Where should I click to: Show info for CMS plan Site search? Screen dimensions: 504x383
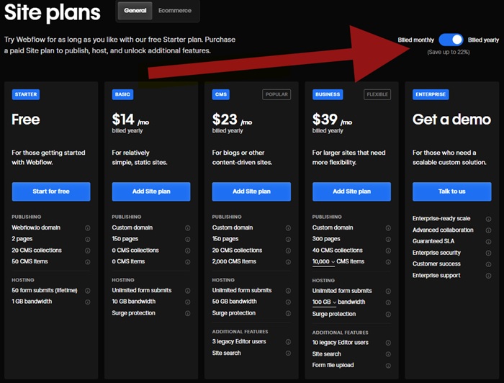click(288, 353)
